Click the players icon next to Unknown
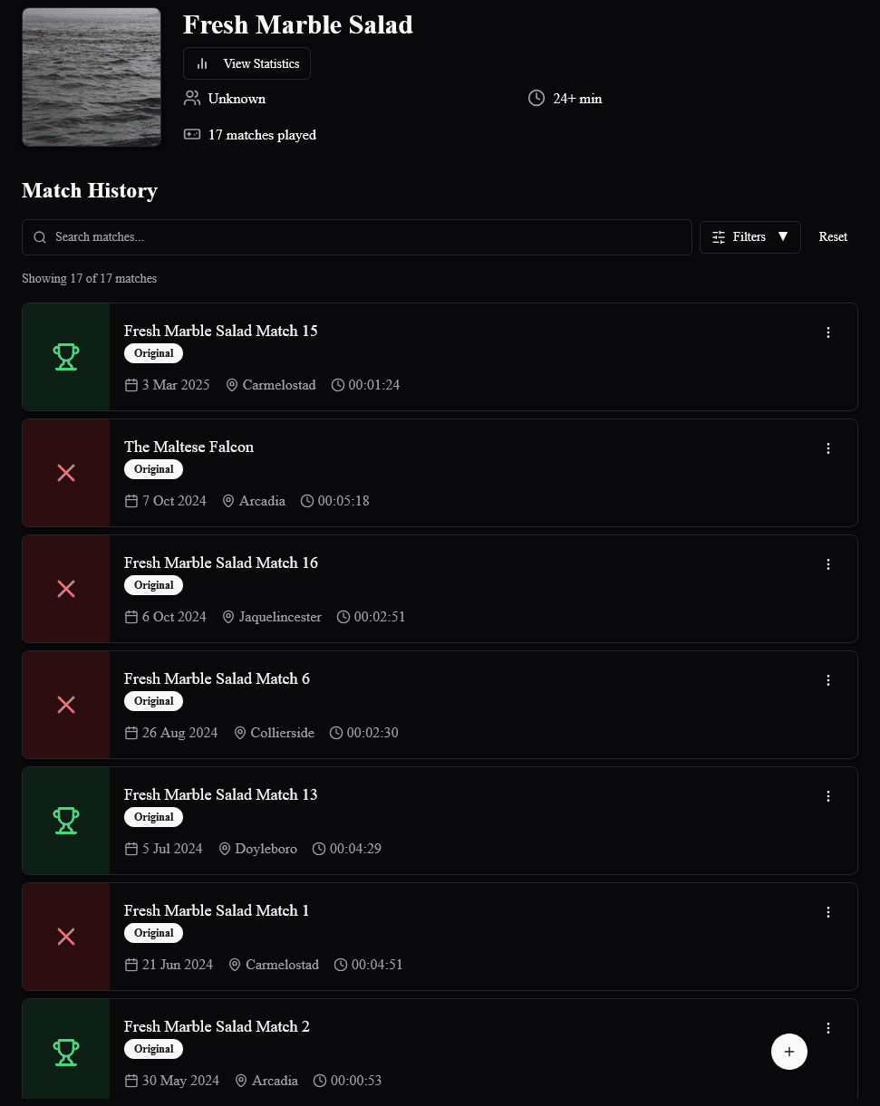 click(x=191, y=98)
